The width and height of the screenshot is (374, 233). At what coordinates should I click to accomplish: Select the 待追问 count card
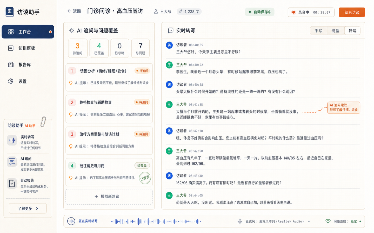coord(77,48)
